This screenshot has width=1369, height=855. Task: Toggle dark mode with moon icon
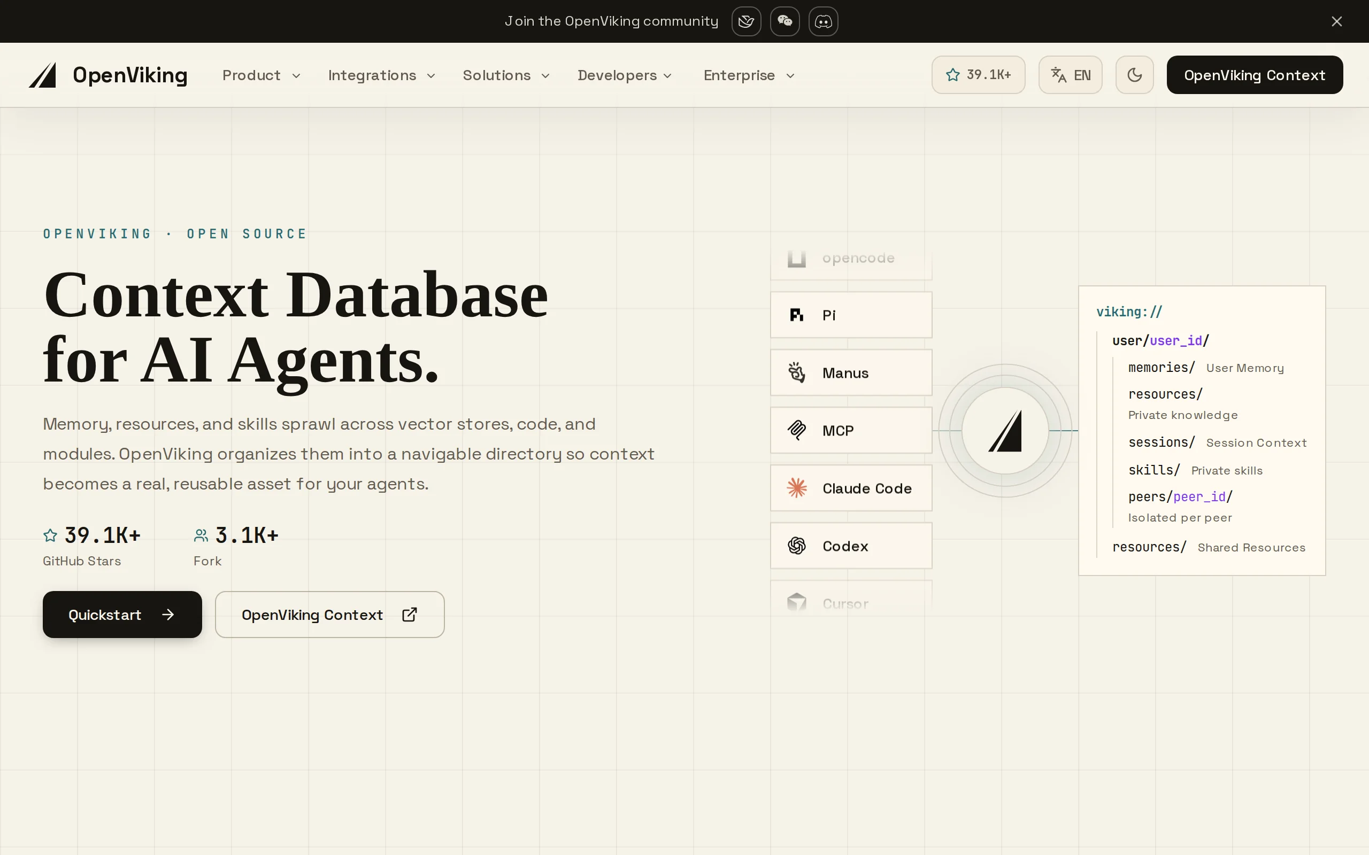(1134, 75)
